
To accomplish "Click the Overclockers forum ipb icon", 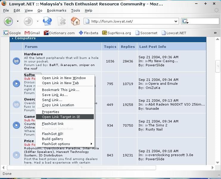I will pyautogui.click(x=16, y=104).
